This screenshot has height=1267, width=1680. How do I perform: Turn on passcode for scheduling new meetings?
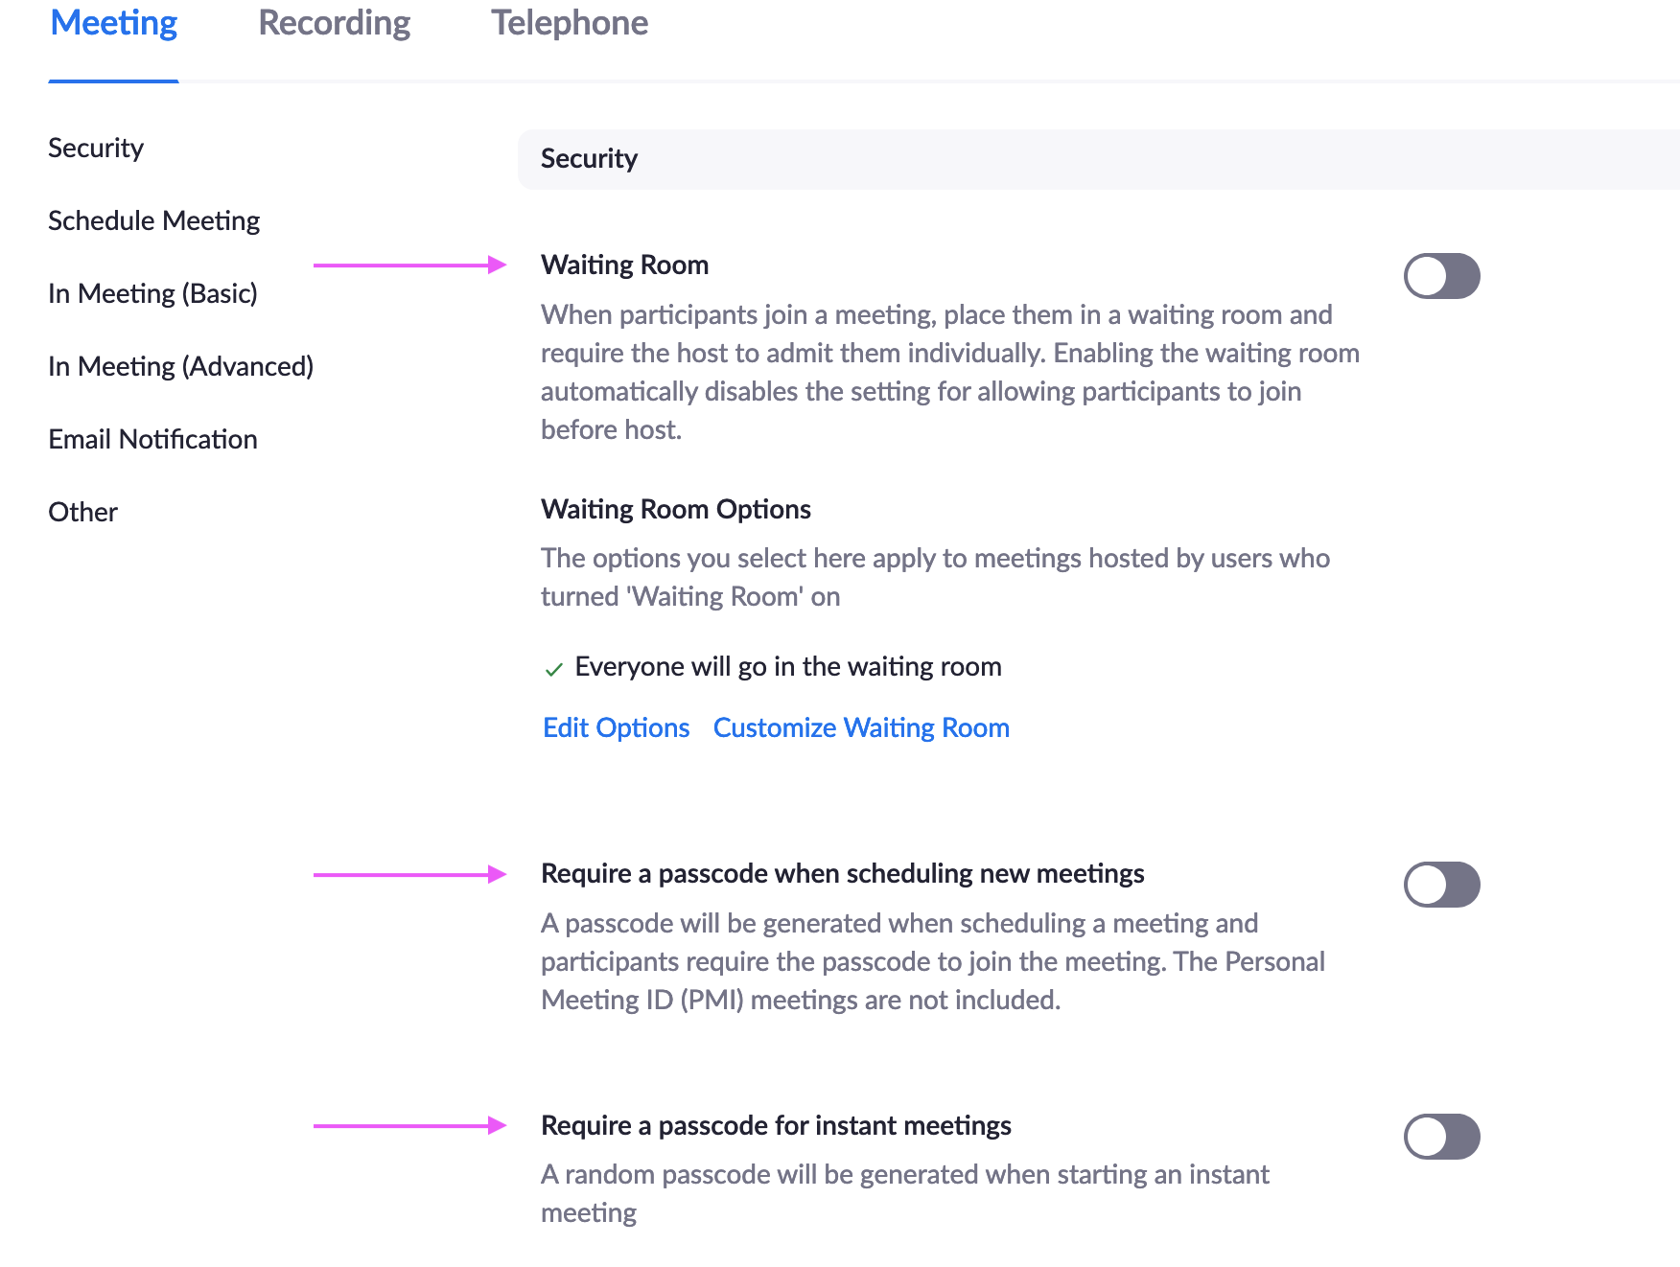click(1441, 885)
